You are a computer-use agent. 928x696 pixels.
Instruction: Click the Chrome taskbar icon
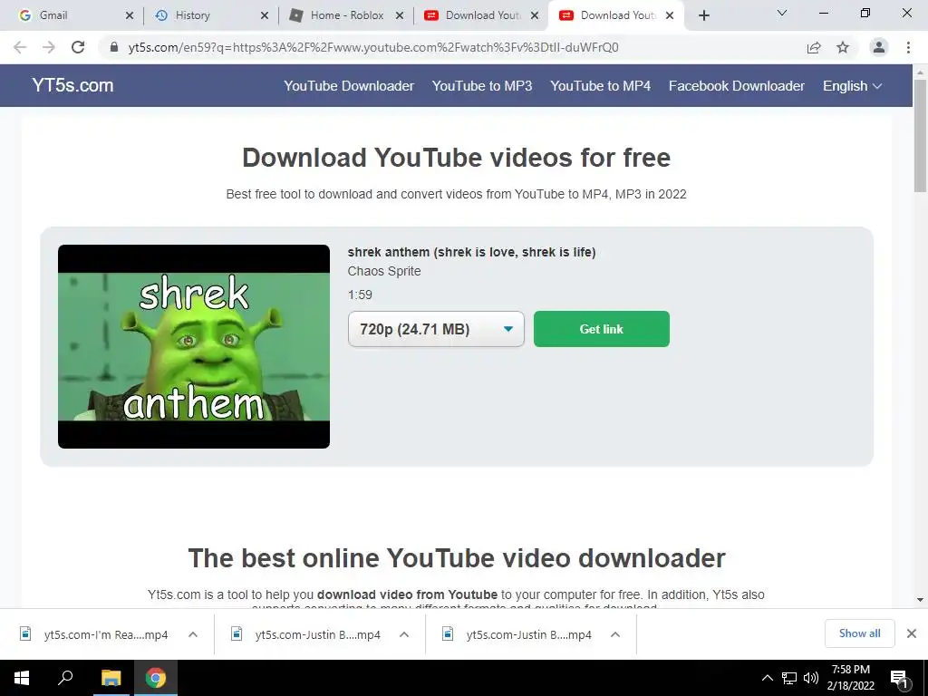(x=156, y=678)
